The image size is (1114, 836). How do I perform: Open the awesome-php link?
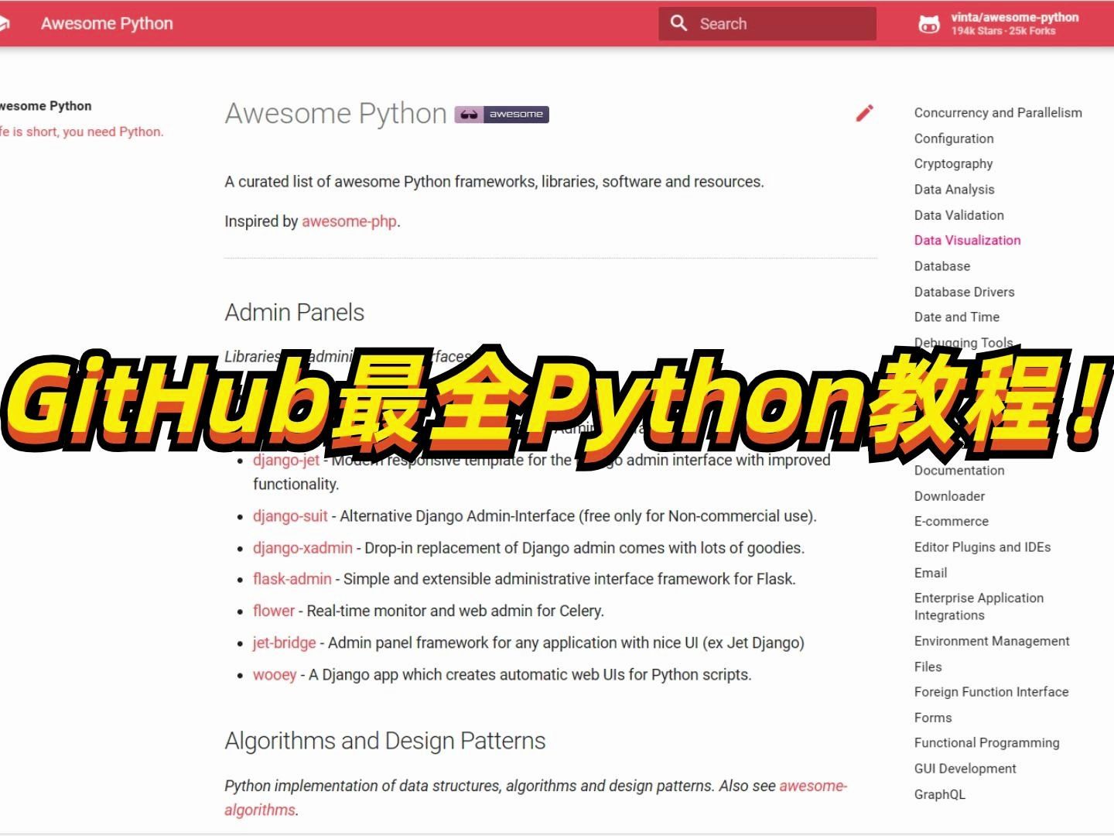click(349, 221)
